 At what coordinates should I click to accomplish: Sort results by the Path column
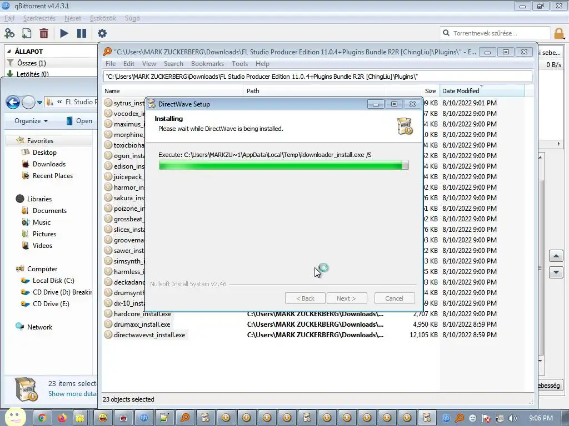tap(315, 91)
